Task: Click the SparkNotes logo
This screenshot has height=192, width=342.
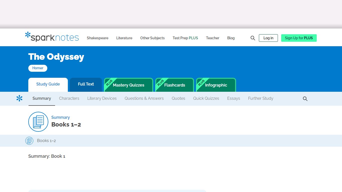Action: (52, 37)
